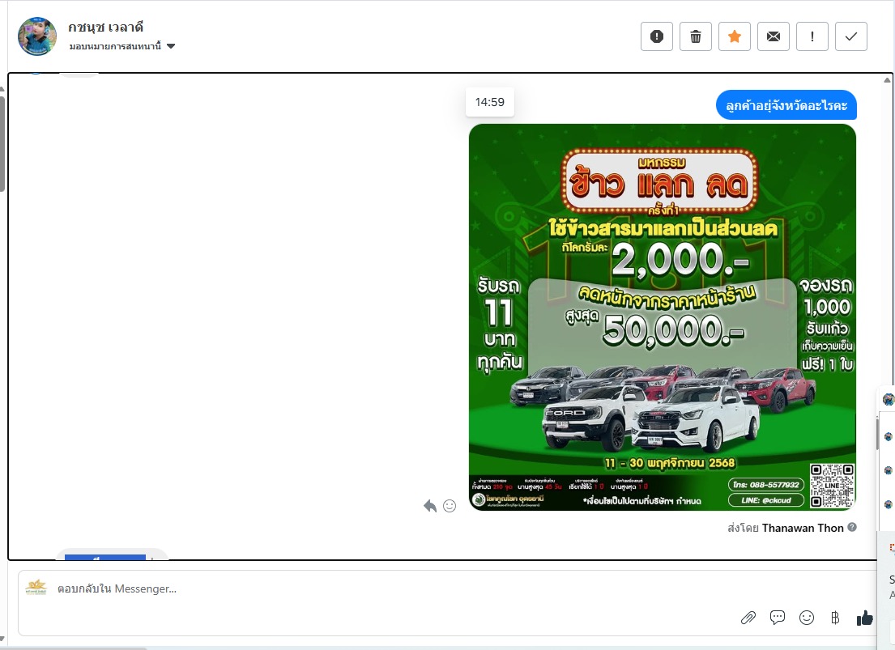The width and height of the screenshot is (895, 650).
Task: React to message with smiley icon
Action: (x=450, y=506)
